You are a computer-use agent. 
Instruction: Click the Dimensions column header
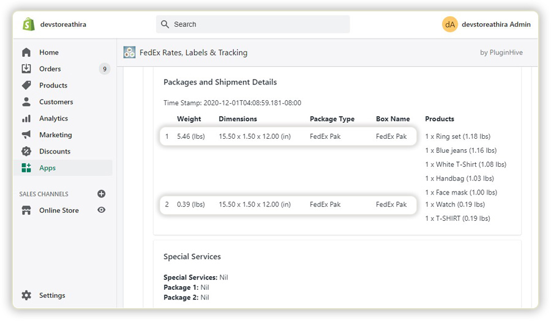238,119
